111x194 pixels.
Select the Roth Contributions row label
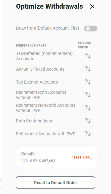tap(34, 121)
